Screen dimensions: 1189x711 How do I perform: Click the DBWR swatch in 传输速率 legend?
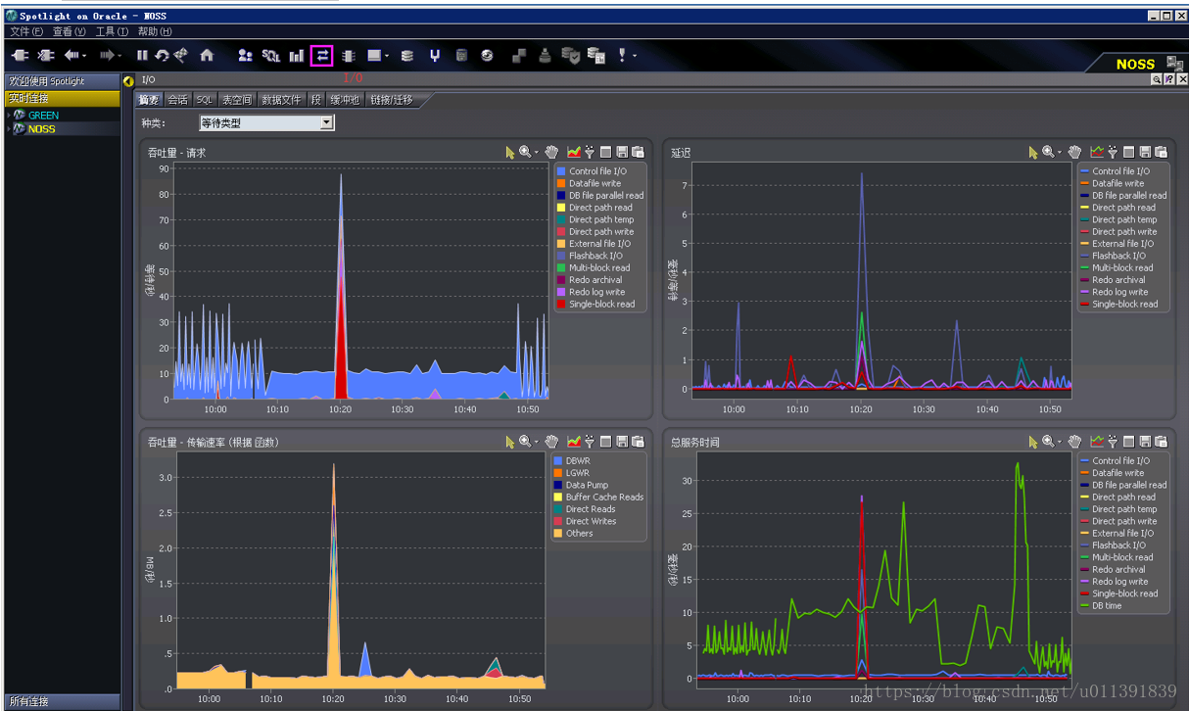558,460
